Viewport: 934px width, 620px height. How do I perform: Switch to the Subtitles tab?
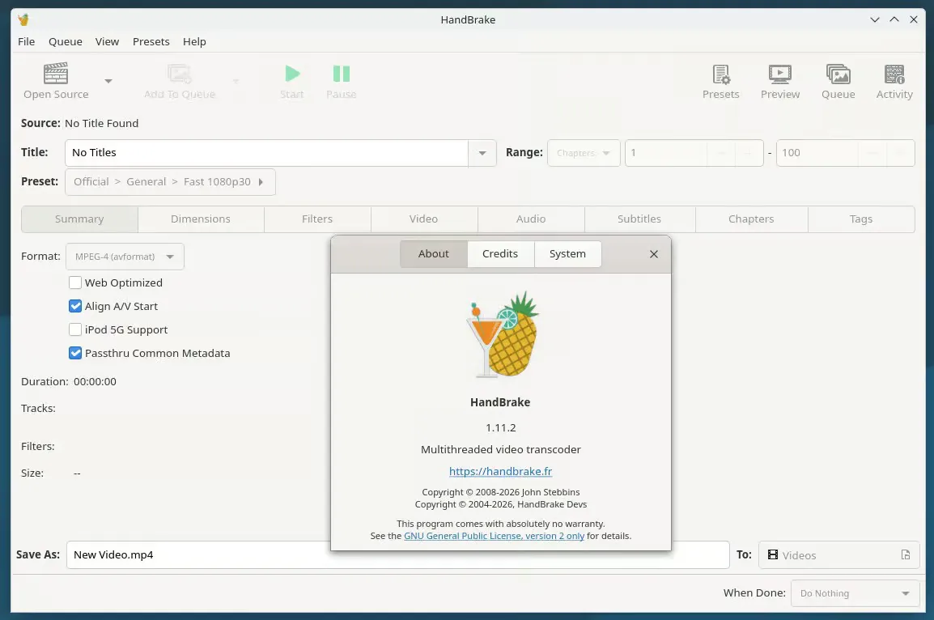[x=639, y=219]
